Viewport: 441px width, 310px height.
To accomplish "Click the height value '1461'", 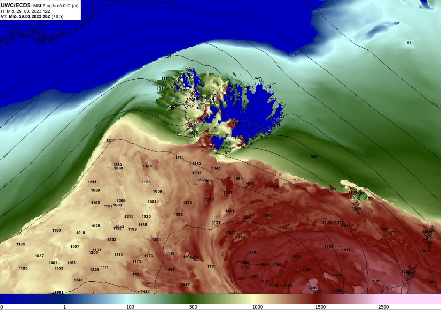I will [x=230, y=211].
